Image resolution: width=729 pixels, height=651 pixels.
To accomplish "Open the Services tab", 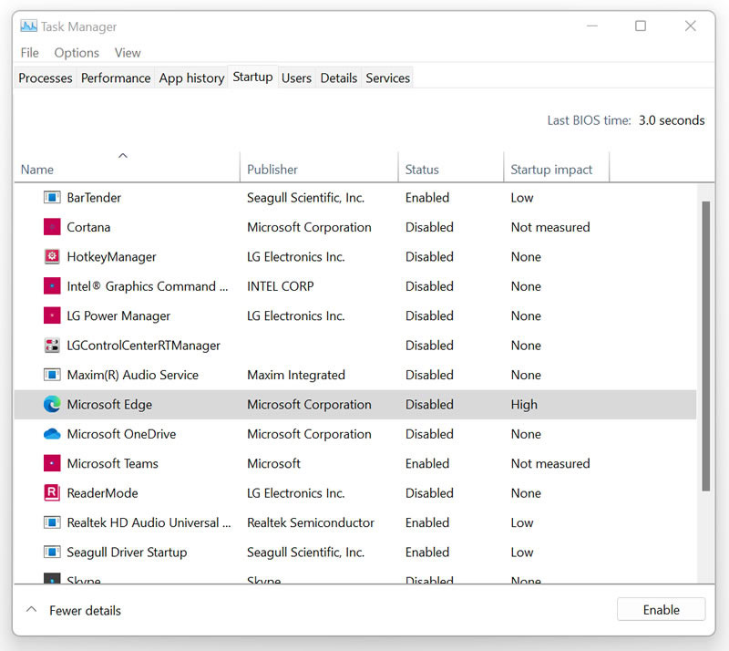I will 388,77.
